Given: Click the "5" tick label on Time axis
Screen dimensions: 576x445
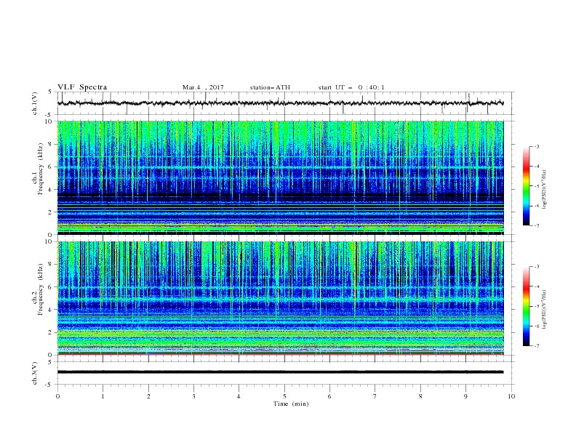Looking at the screenshot, I should pyautogui.click(x=284, y=396).
